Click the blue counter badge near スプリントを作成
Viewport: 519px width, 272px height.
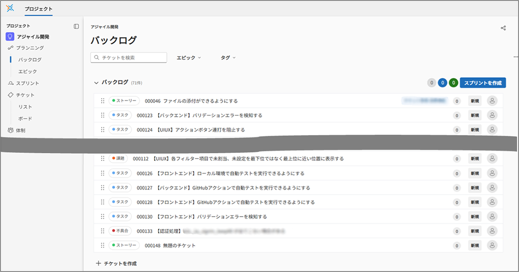pos(442,83)
